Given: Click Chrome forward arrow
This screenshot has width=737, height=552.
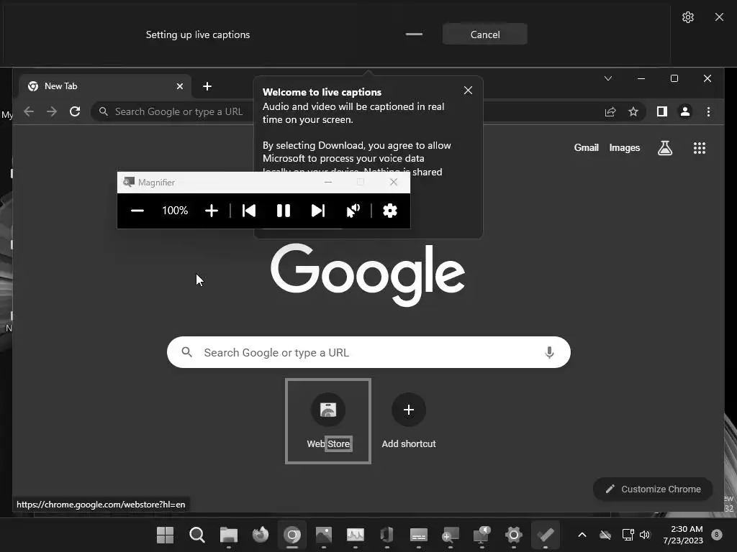Looking at the screenshot, I should click(52, 111).
